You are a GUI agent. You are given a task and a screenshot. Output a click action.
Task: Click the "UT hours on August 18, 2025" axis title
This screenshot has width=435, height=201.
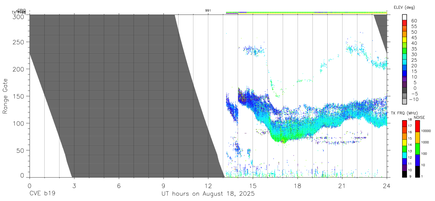tap(208, 194)
